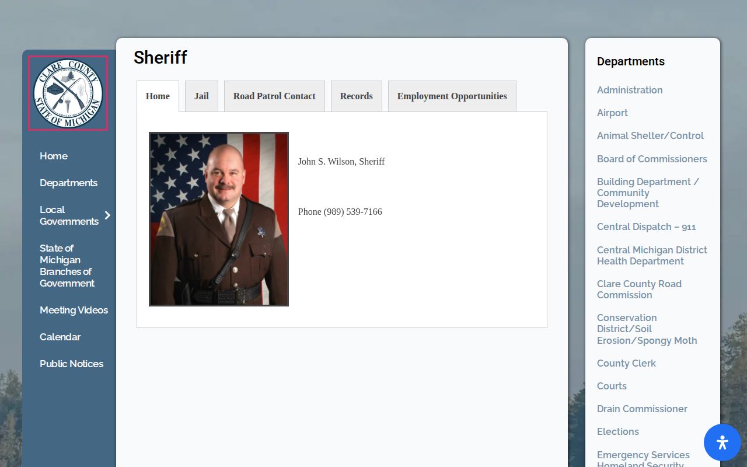Open the County Clerk link

626,363
